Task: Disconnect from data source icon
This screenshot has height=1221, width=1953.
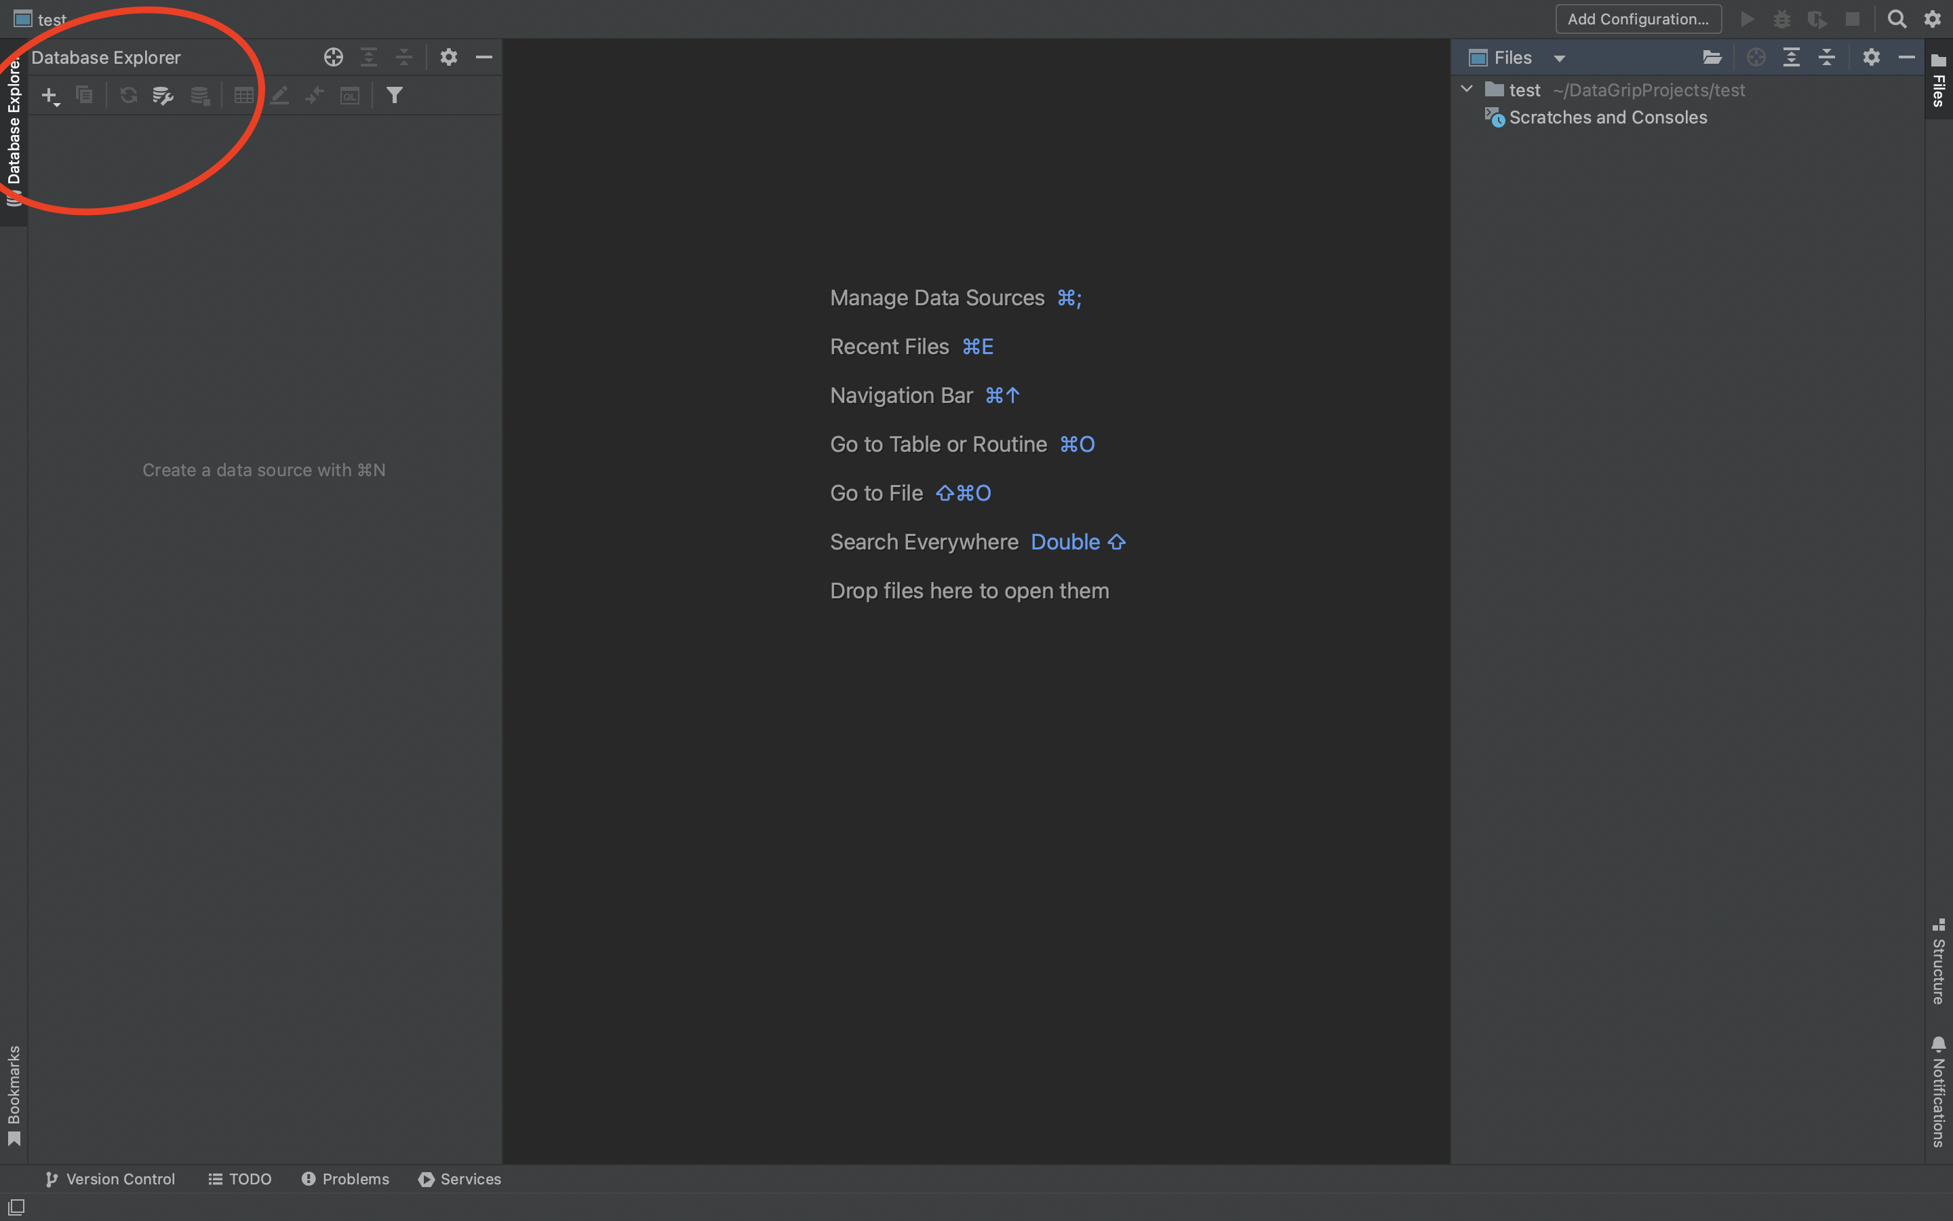Action: [x=199, y=94]
